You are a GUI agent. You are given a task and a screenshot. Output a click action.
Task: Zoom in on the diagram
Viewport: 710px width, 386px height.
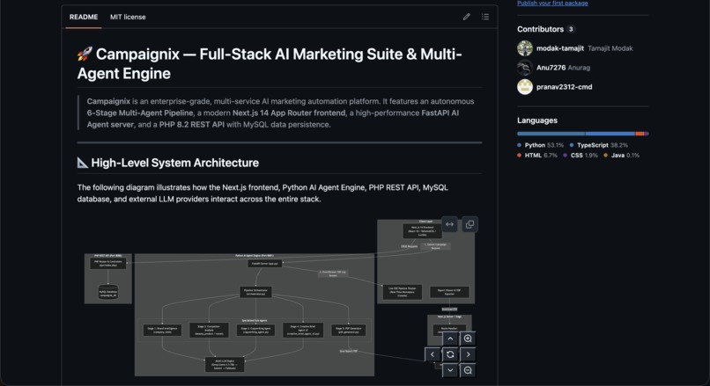coord(468,339)
